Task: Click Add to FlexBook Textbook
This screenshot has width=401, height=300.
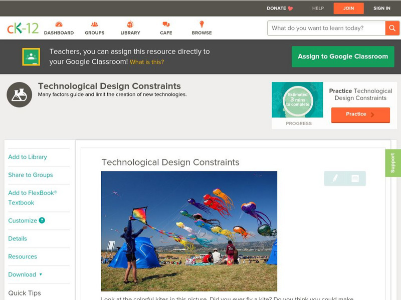Action: pos(33,197)
